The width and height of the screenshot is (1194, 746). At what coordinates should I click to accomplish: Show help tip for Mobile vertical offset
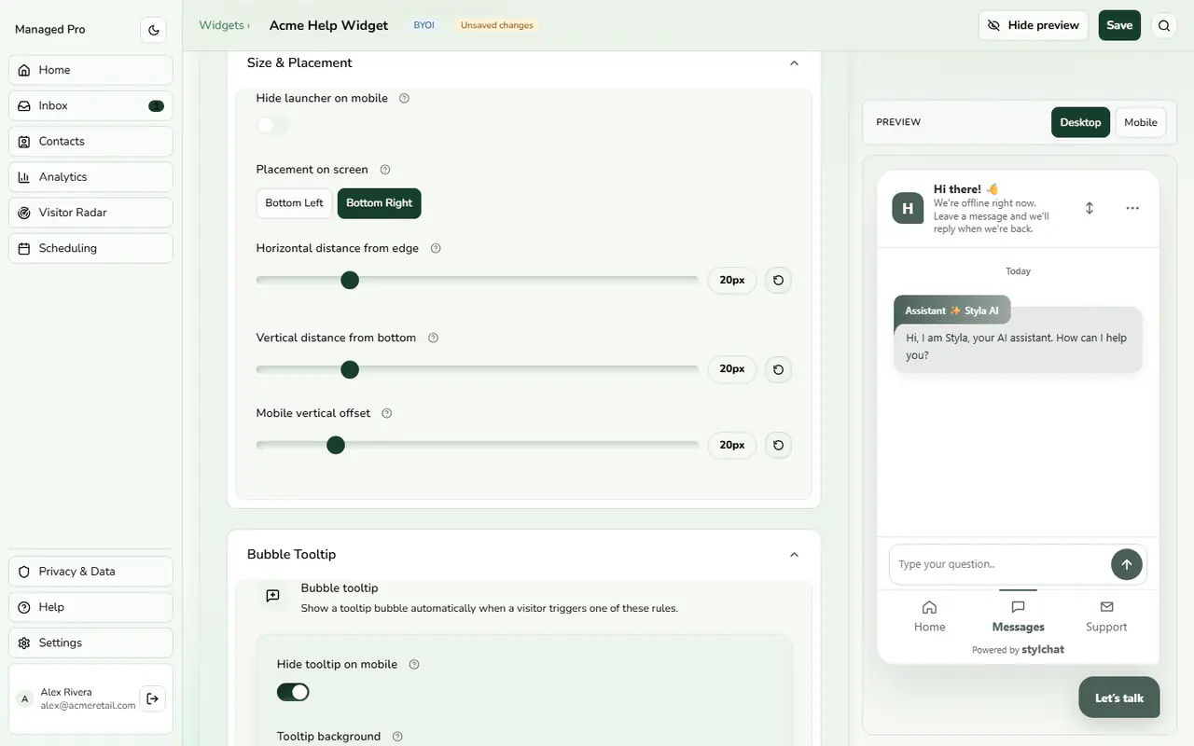[x=386, y=413]
